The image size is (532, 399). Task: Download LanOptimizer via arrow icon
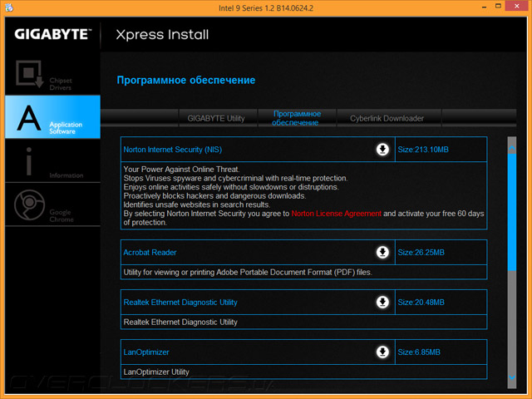[382, 352]
